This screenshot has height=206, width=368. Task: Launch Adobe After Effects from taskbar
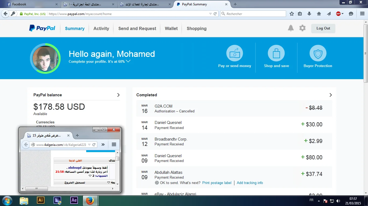click(x=74, y=200)
